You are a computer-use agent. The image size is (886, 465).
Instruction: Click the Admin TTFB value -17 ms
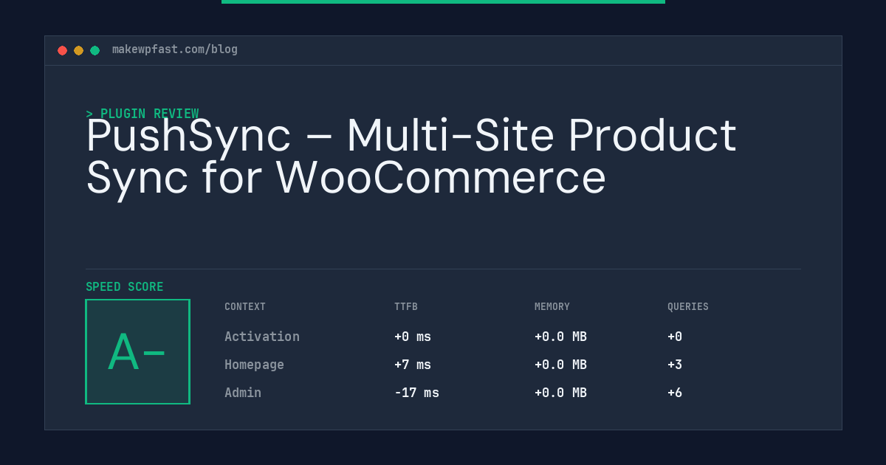pos(416,393)
